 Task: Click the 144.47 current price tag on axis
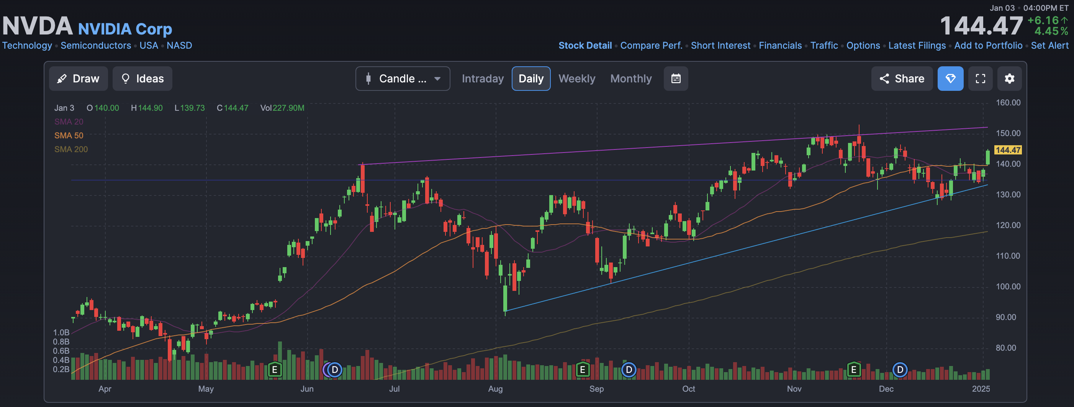pyautogui.click(x=1008, y=150)
